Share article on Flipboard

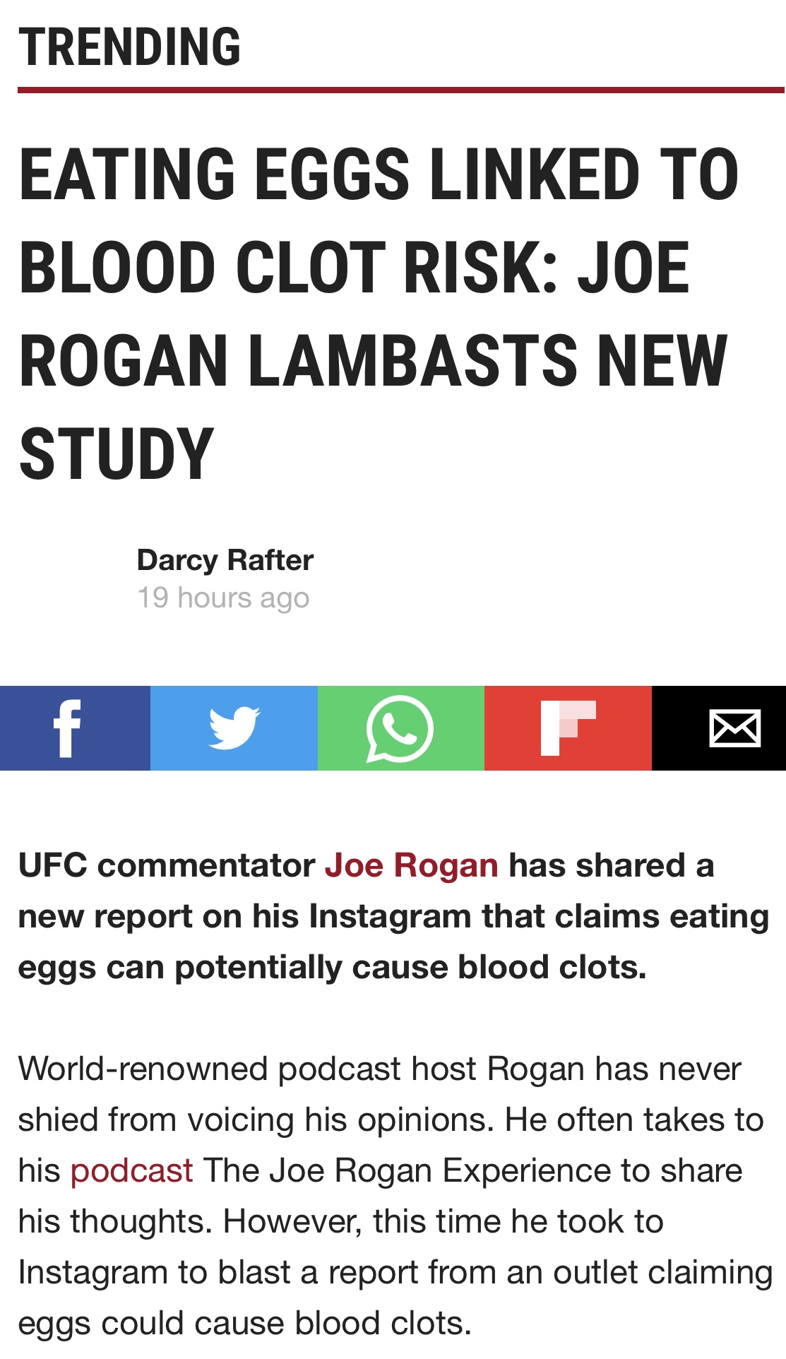568,728
